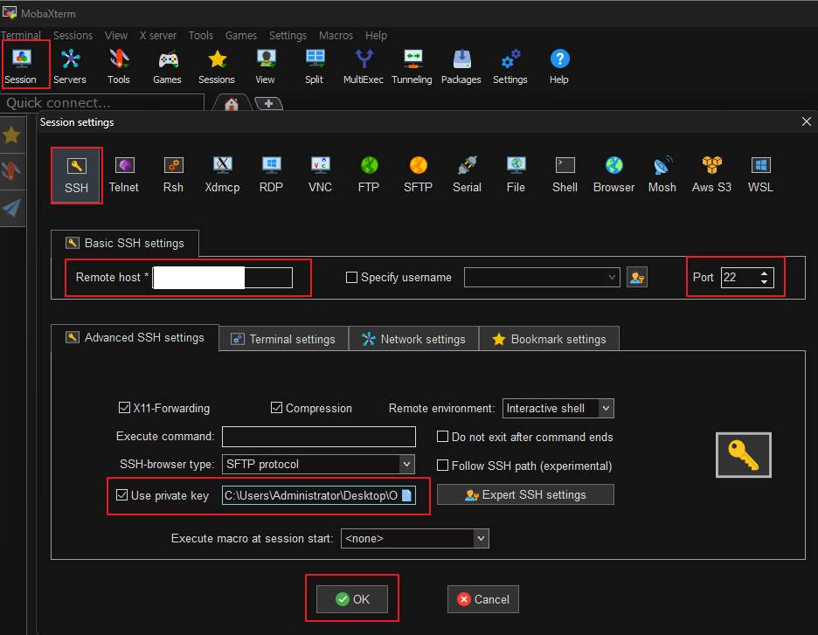The image size is (818, 635).
Task: Add a new tab with plus icon
Action: pos(268,104)
